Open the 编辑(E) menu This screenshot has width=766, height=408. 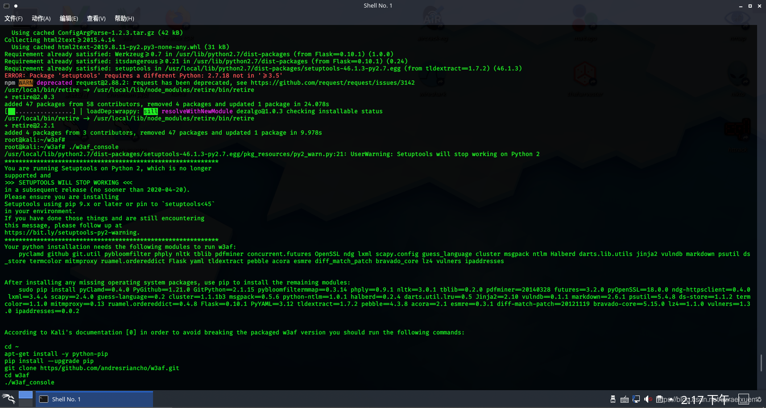click(69, 18)
